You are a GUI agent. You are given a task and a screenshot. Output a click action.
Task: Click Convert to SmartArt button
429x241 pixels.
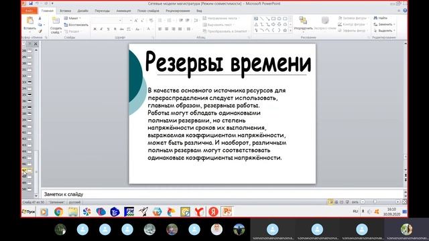[x=225, y=31]
